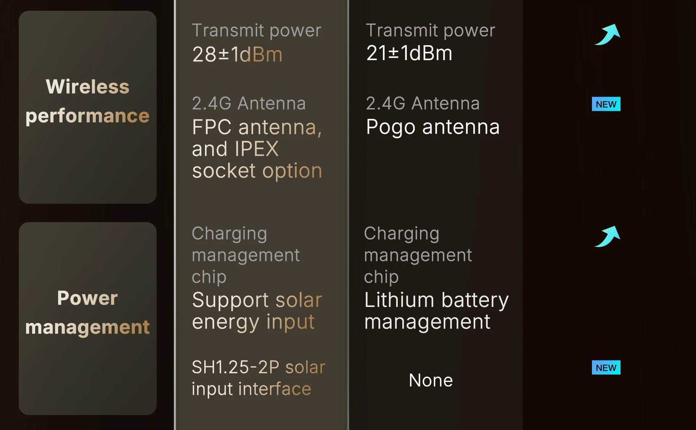Click the 2.4G Antenna label above Pogo antenna
Image resolution: width=696 pixels, height=430 pixels.
423,103
